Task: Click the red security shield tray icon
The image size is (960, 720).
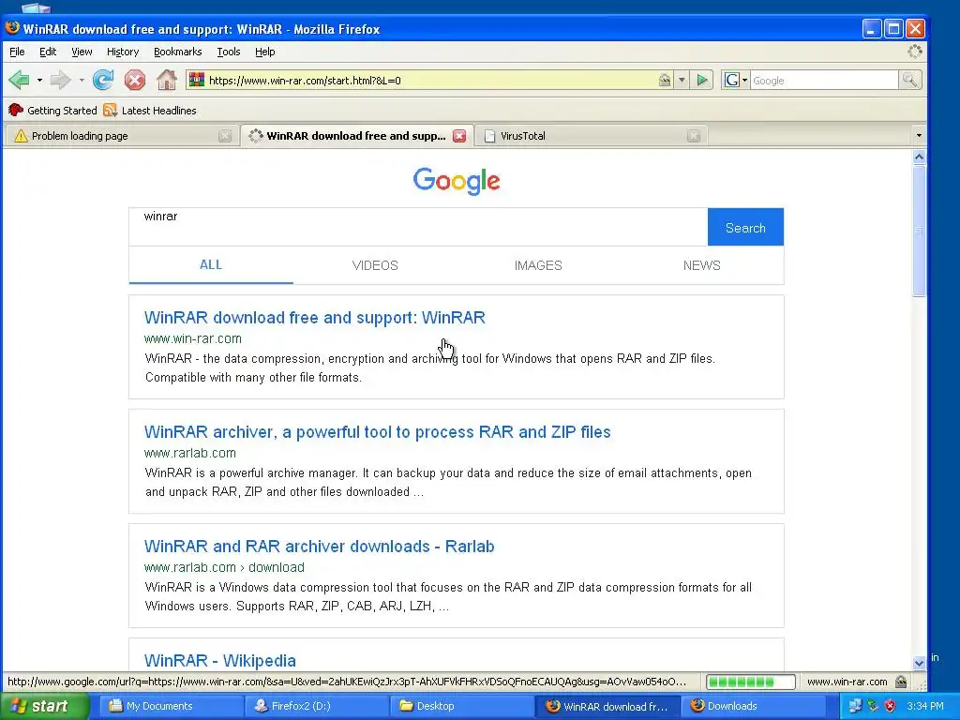Action: click(891, 706)
